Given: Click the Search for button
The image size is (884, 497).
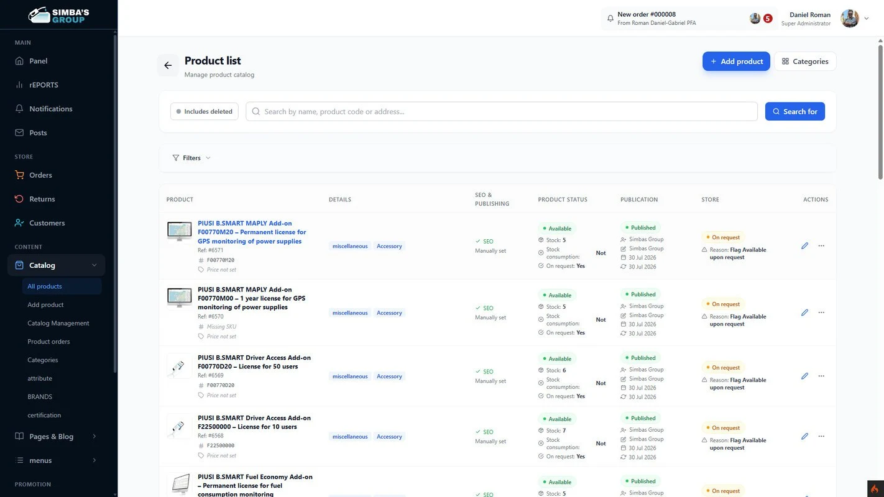Looking at the screenshot, I should point(795,111).
